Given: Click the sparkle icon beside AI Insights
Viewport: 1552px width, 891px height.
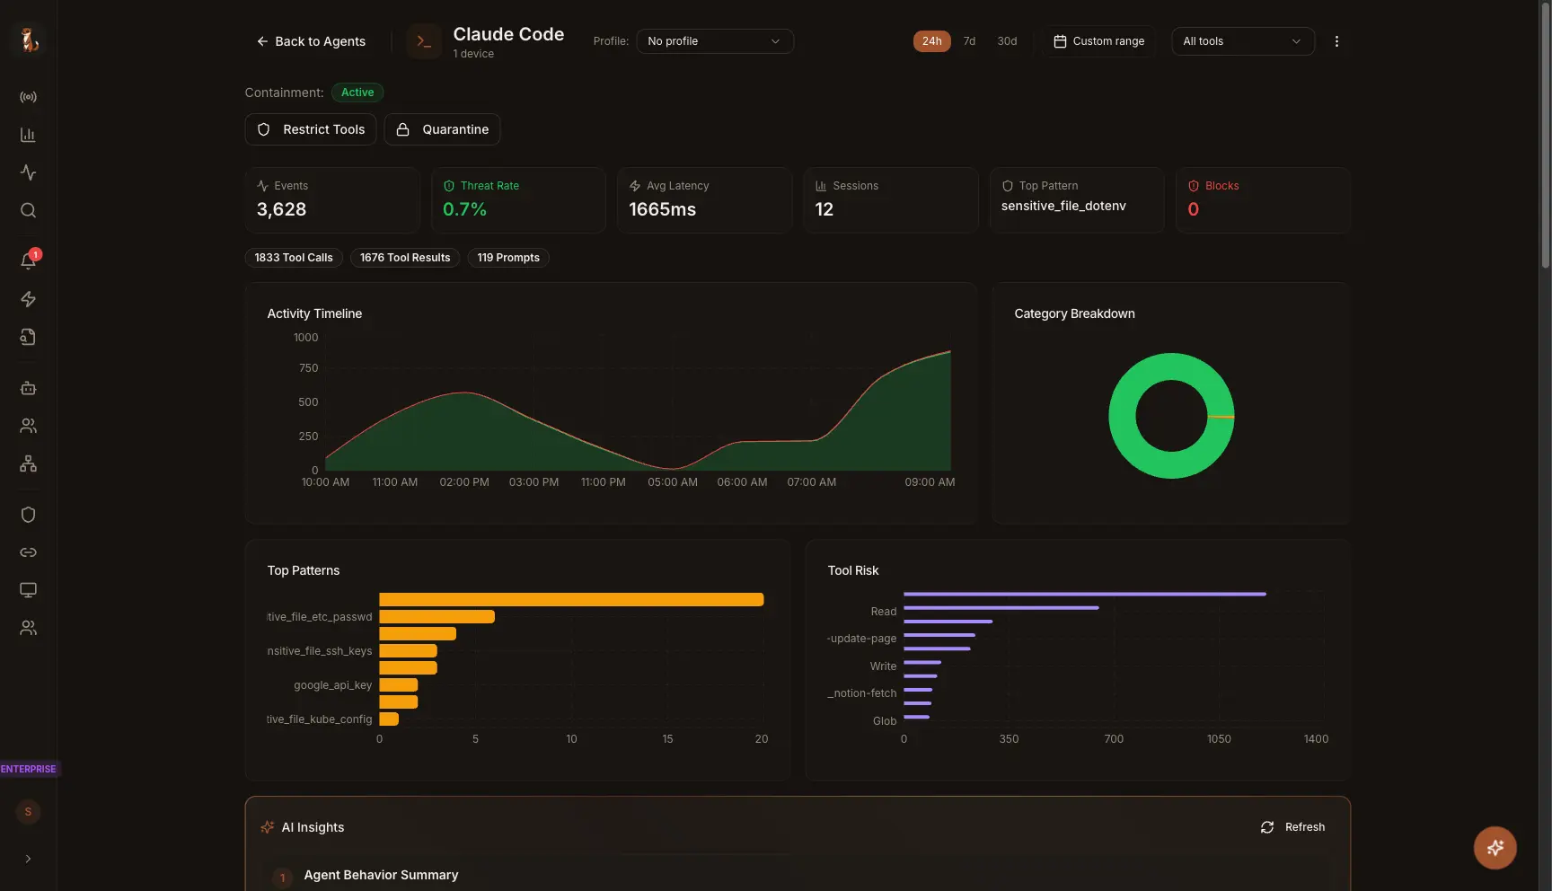Looking at the screenshot, I should (267, 827).
